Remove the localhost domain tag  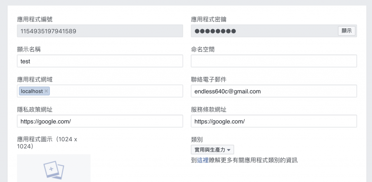(x=46, y=91)
